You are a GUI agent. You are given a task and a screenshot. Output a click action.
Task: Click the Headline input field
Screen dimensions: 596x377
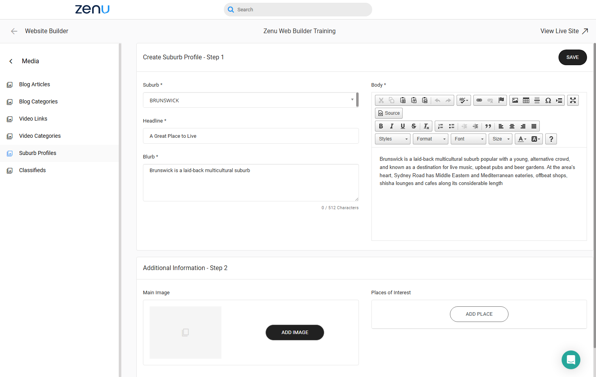click(x=251, y=136)
